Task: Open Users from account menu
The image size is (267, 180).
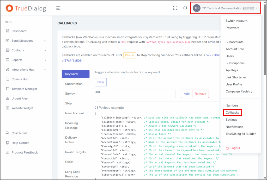Action: click(229, 56)
